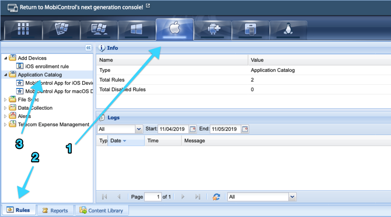Viewport: 391px width, 217px height.
Task: Select the Apple platform tab
Action: point(175,29)
